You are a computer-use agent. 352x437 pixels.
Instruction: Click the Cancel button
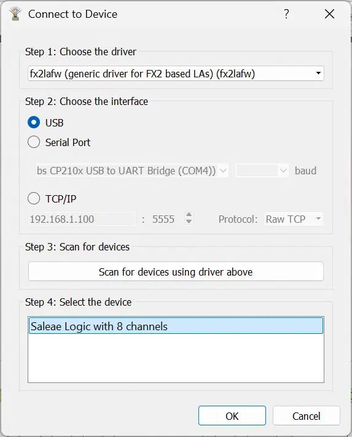pyautogui.click(x=307, y=416)
